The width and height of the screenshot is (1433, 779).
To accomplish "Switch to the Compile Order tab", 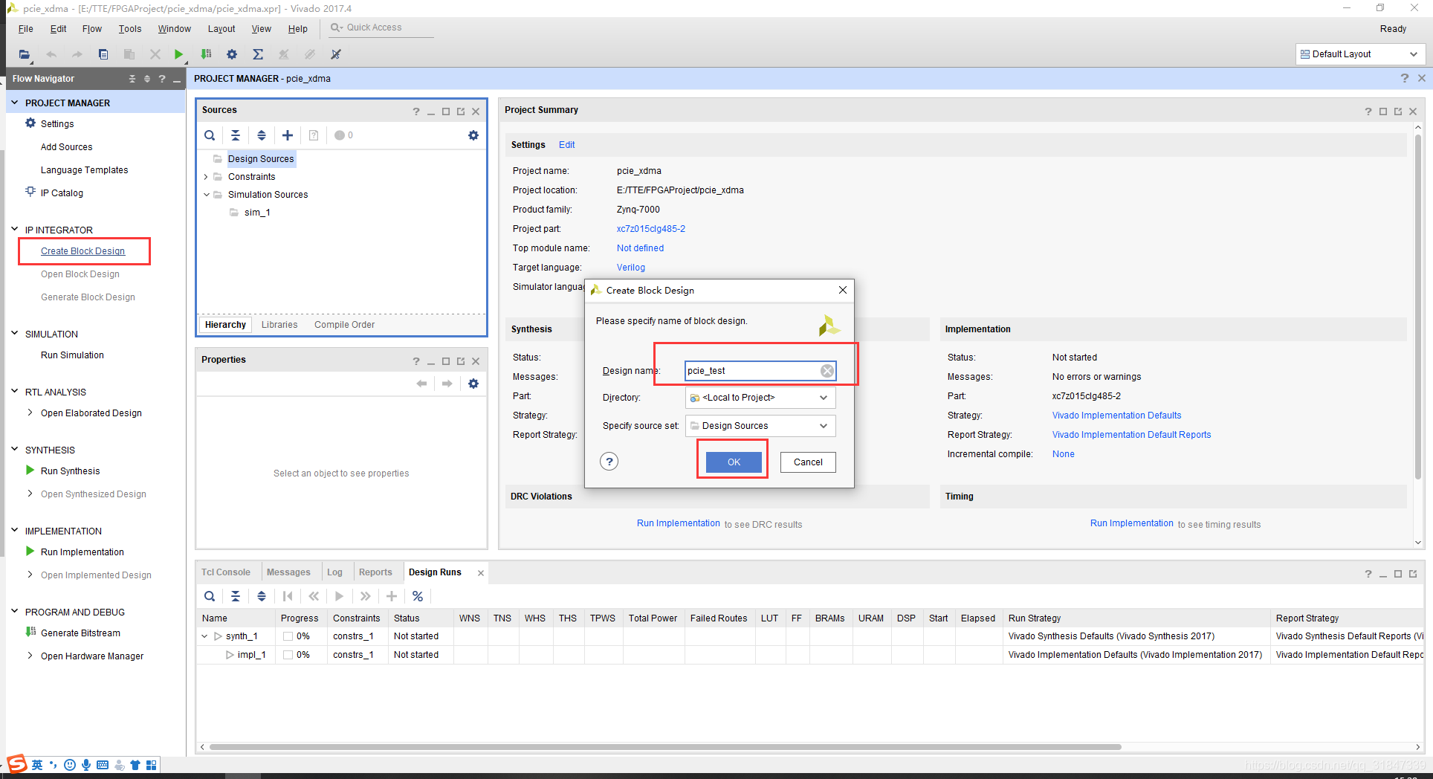I will click(344, 325).
